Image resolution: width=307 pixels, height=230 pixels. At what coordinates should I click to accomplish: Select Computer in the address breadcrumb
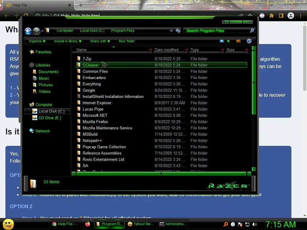[65, 31]
